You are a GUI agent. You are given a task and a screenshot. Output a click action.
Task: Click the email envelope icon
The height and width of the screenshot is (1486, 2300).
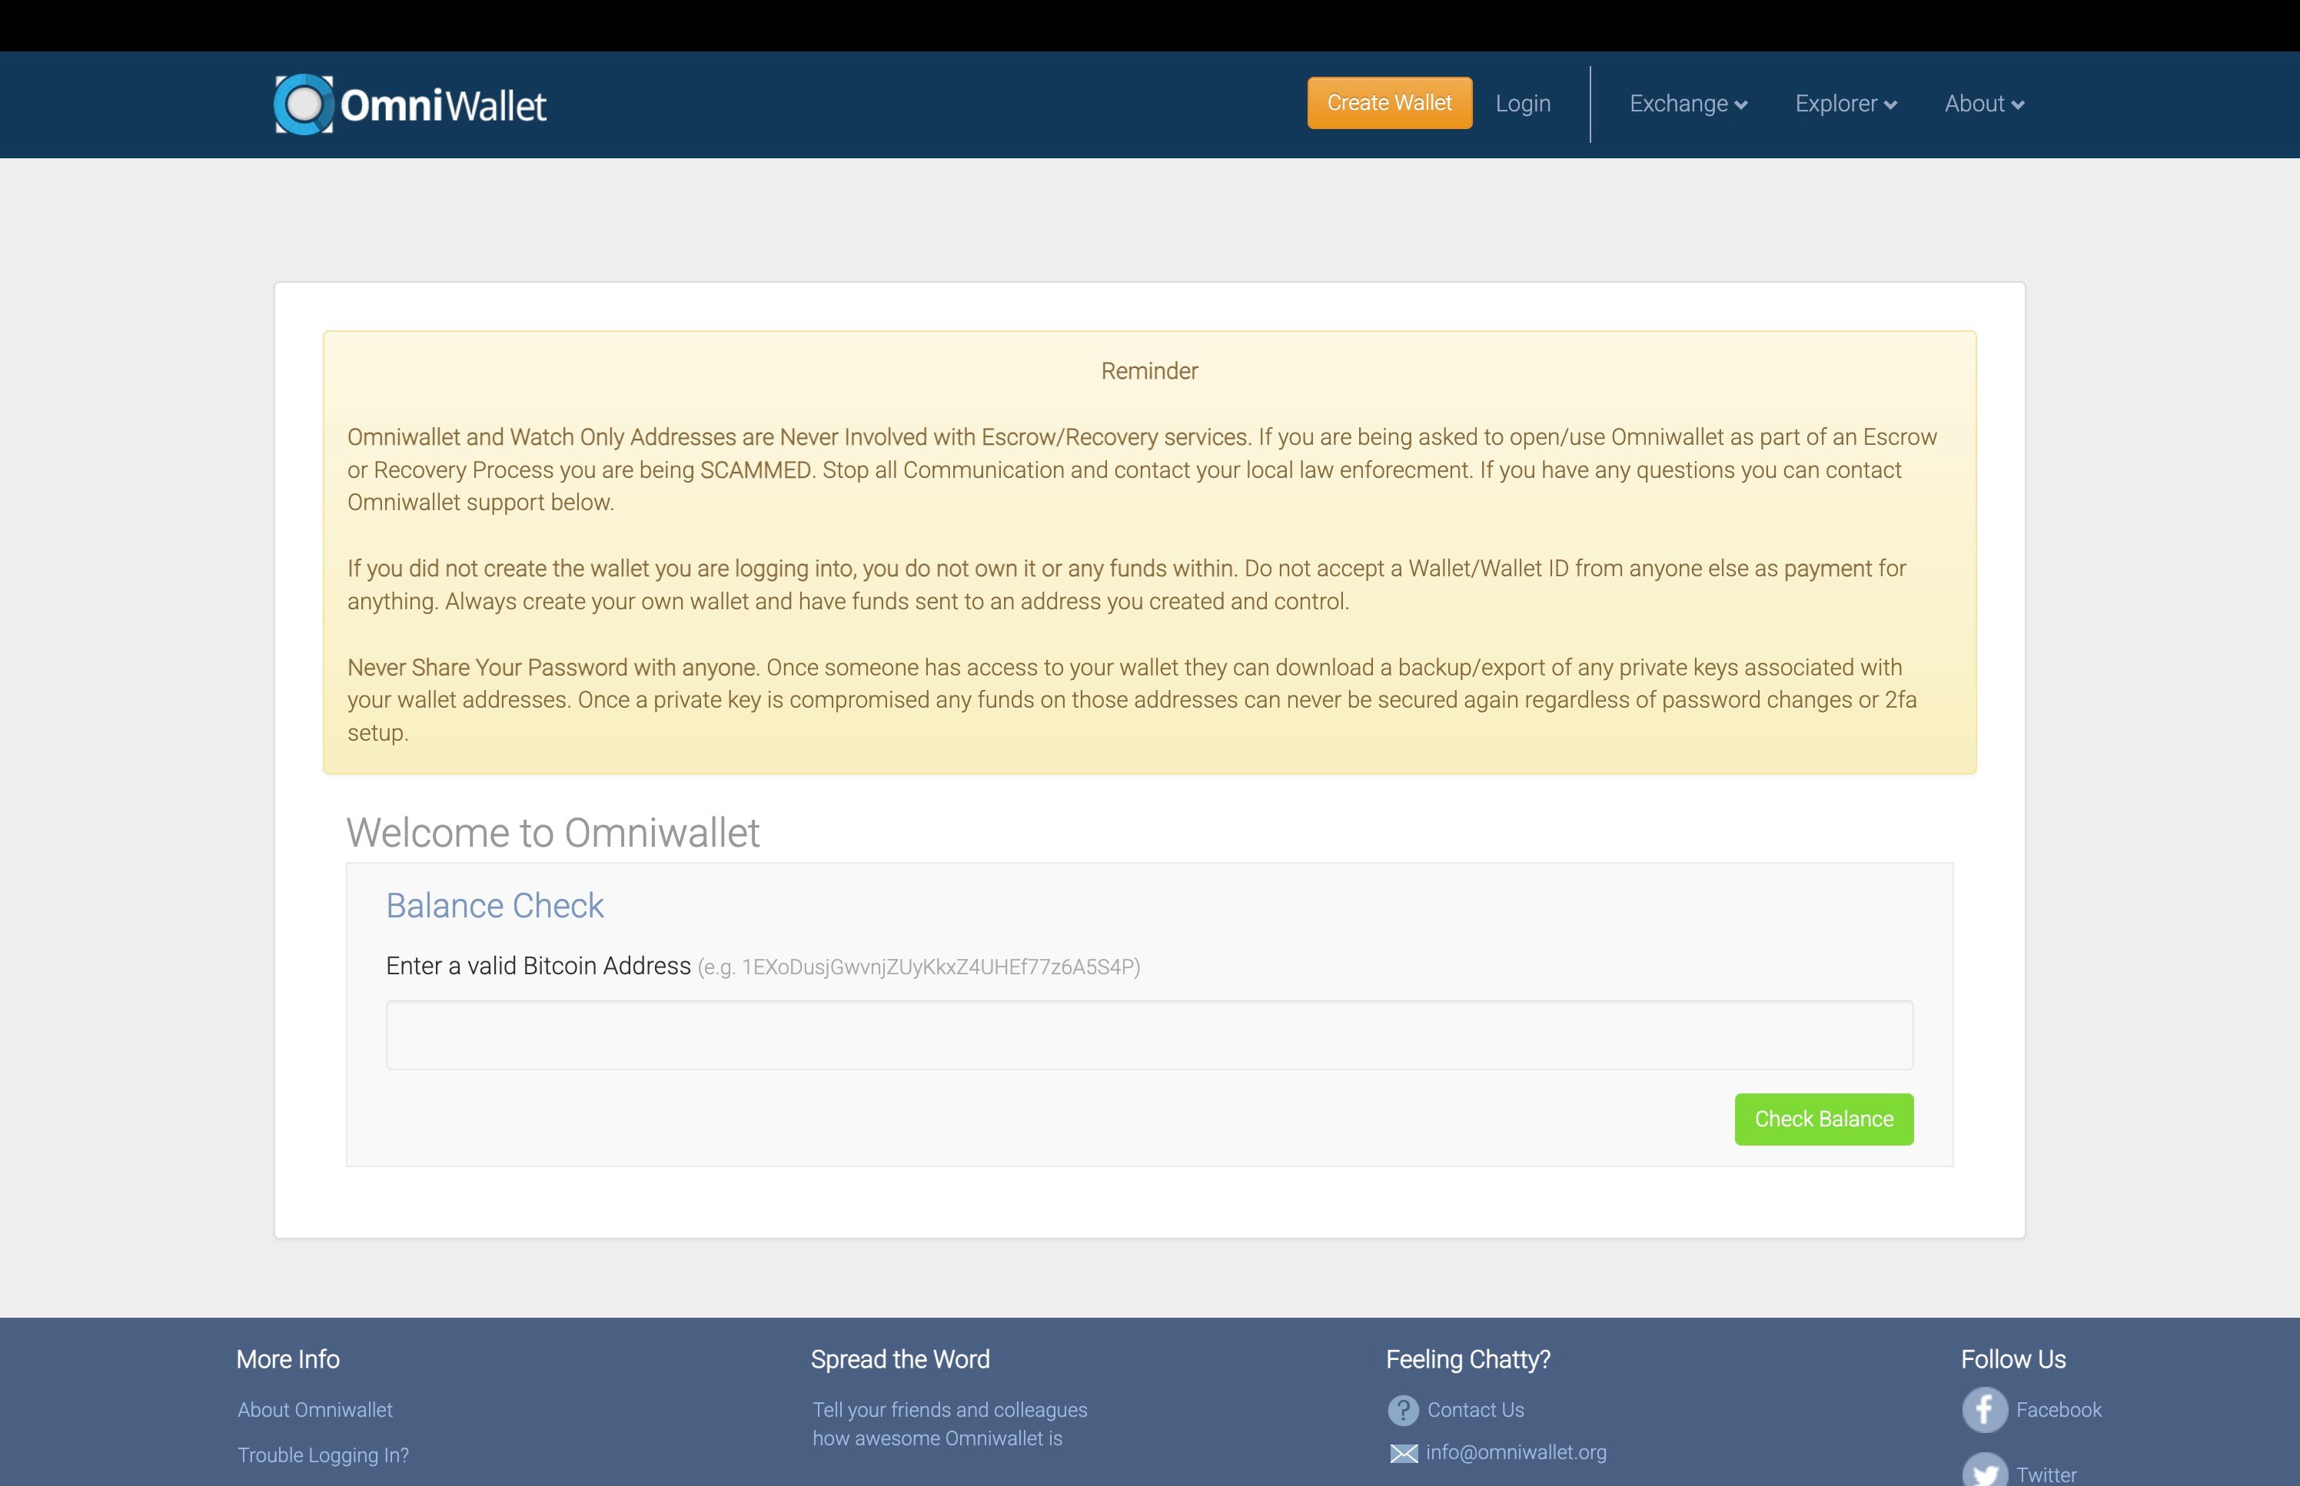1404,1453
